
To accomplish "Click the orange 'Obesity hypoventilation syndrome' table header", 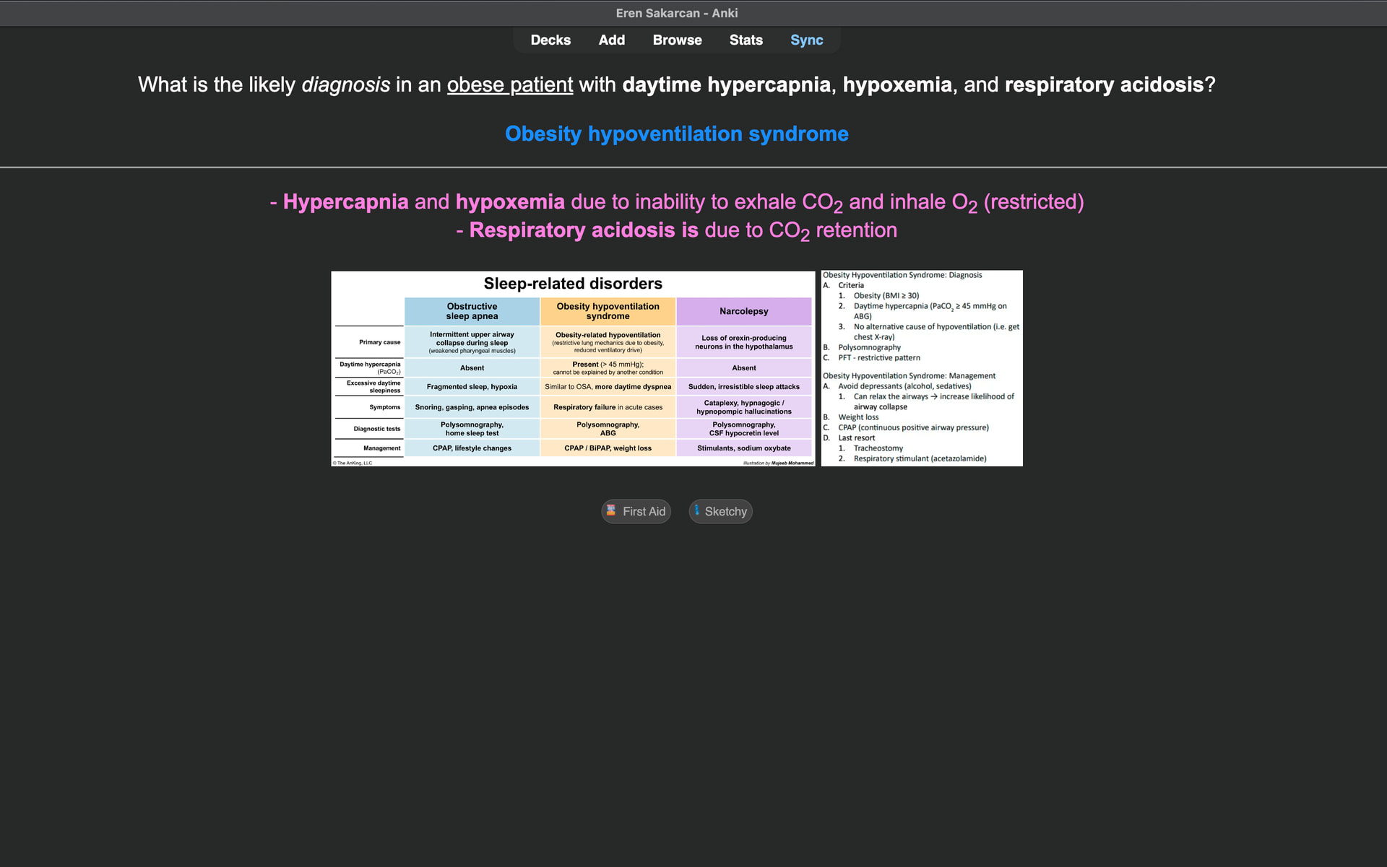I will [608, 311].
